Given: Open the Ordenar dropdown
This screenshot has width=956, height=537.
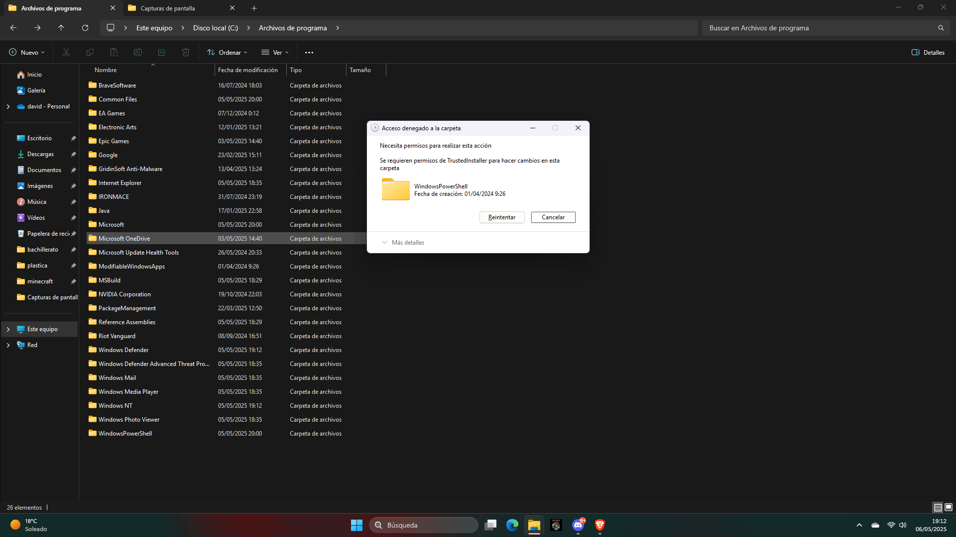Looking at the screenshot, I should tap(227, 52).
